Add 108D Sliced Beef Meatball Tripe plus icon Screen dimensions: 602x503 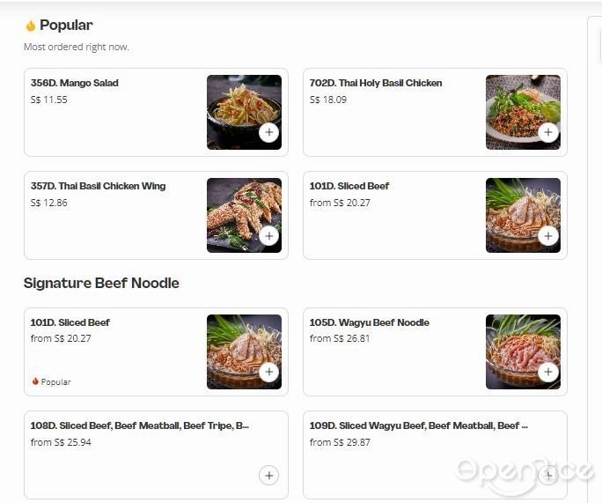tap(269, 476)
